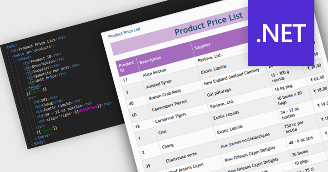Screen dimensions: 328x172
Task: Click the 10 boxes x 20 bags cell
Action: tap(289, 98)
